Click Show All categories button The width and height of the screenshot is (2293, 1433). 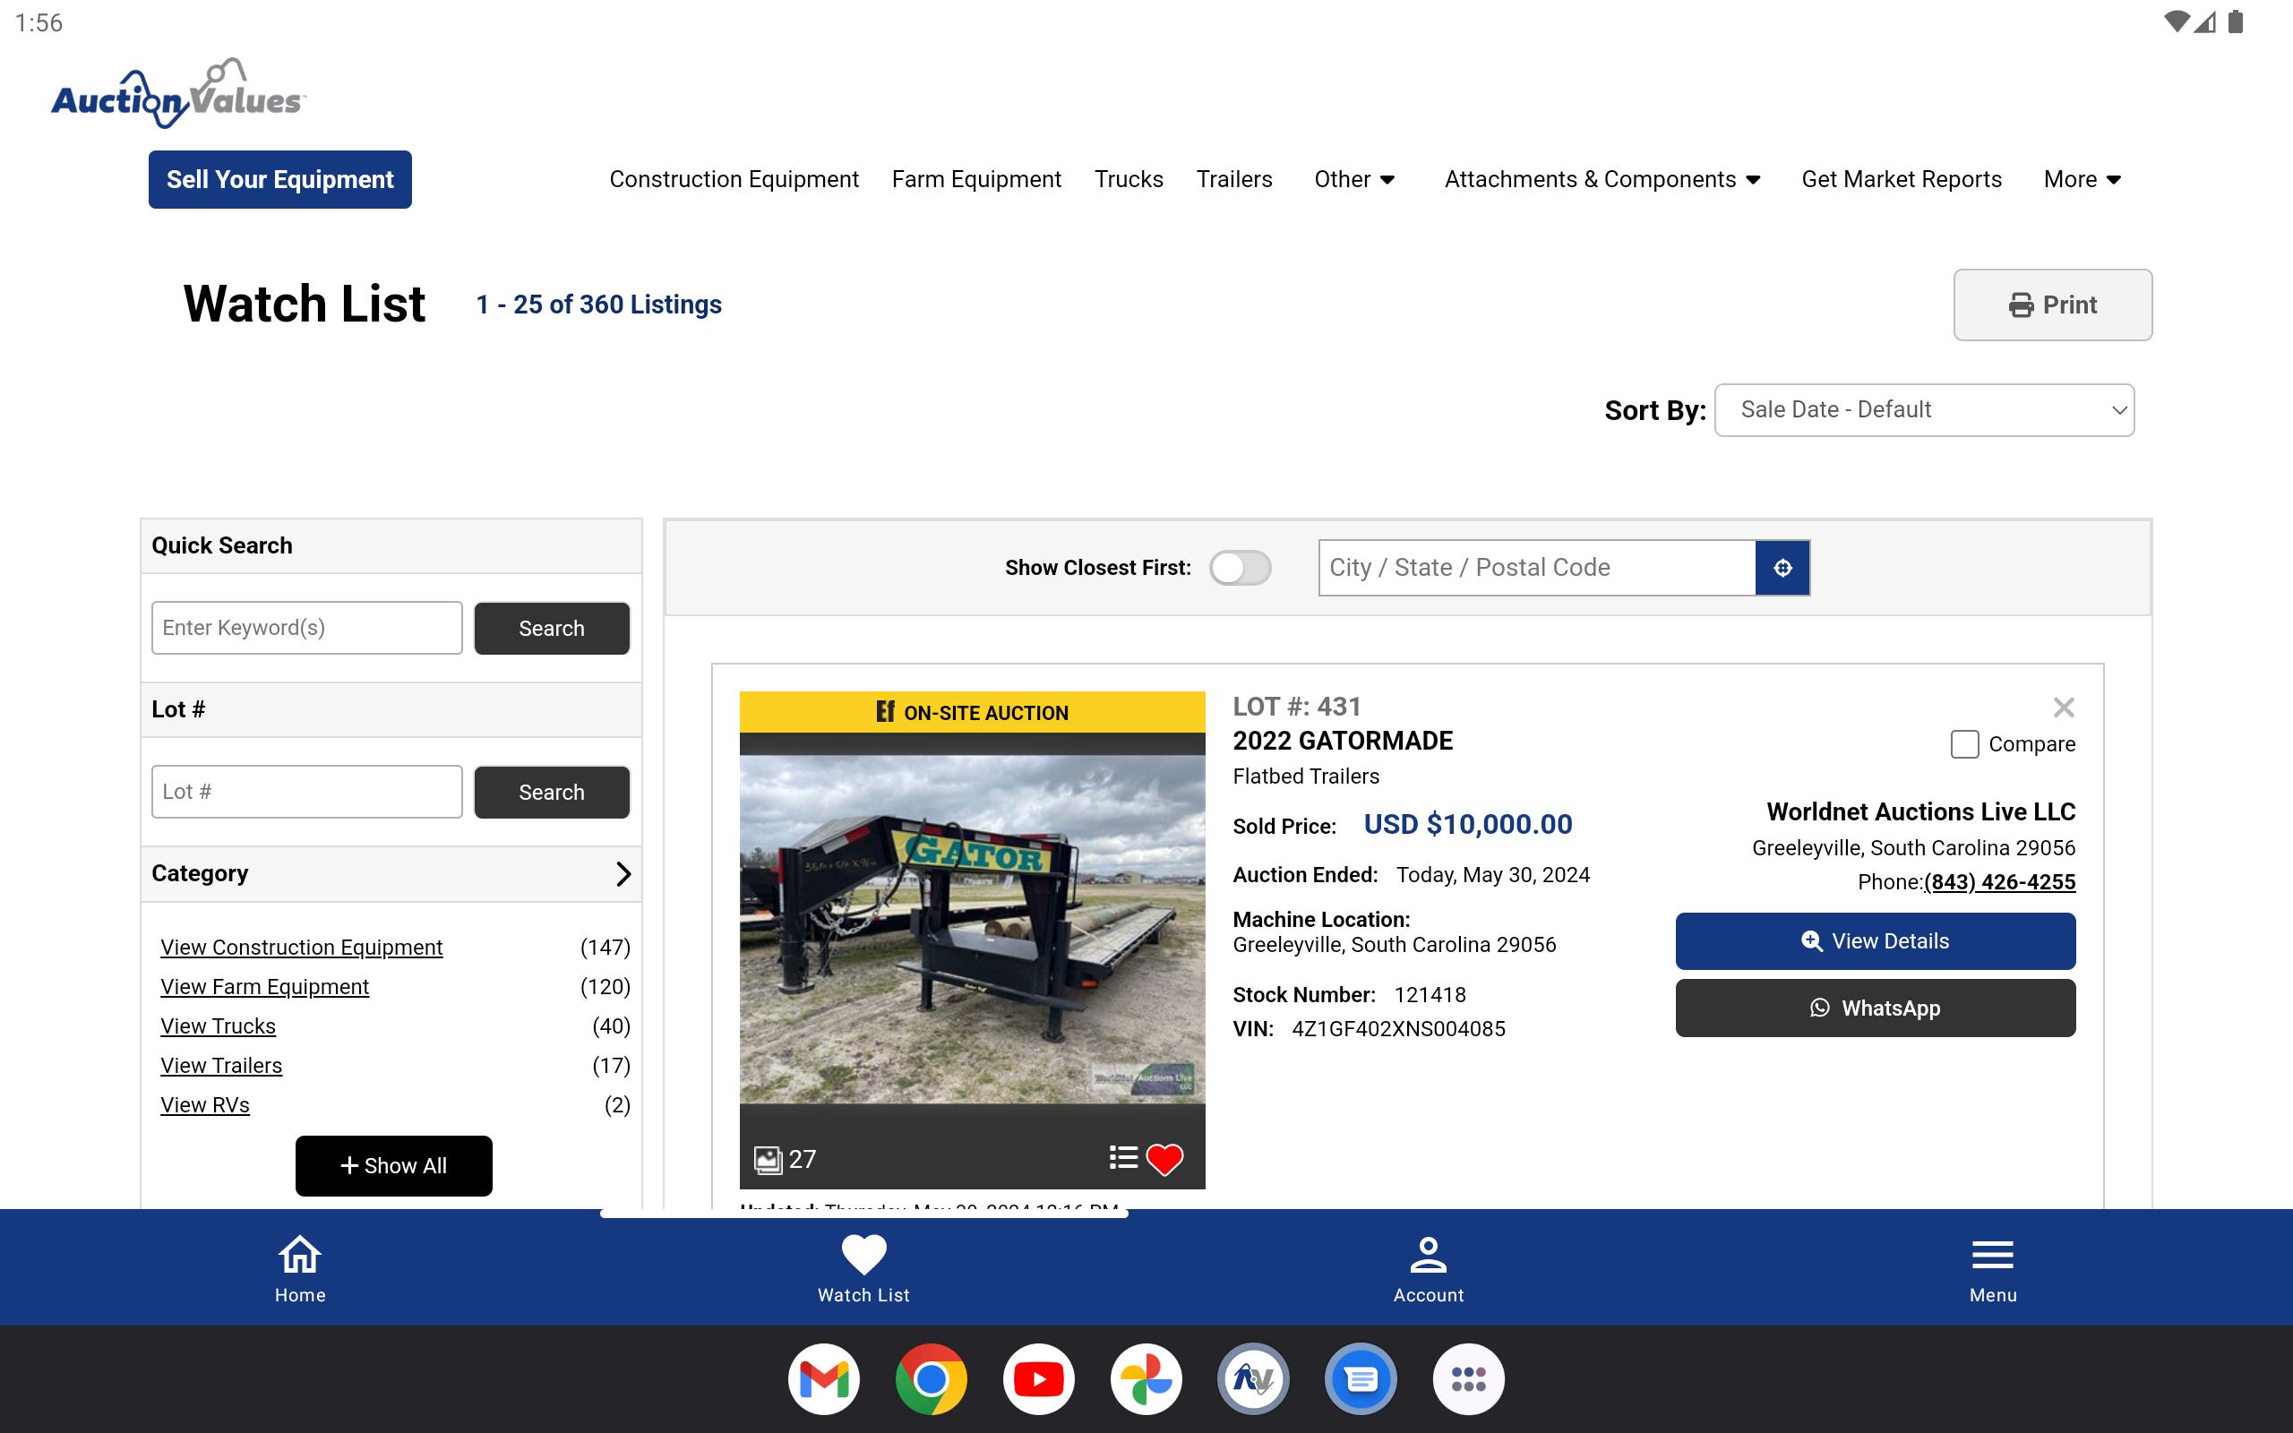coord(393,1166)
